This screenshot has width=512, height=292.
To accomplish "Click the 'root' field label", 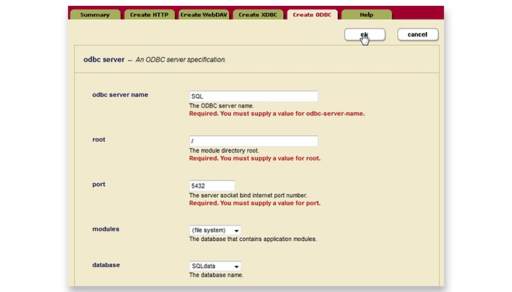I will click(x=99, y=139).
